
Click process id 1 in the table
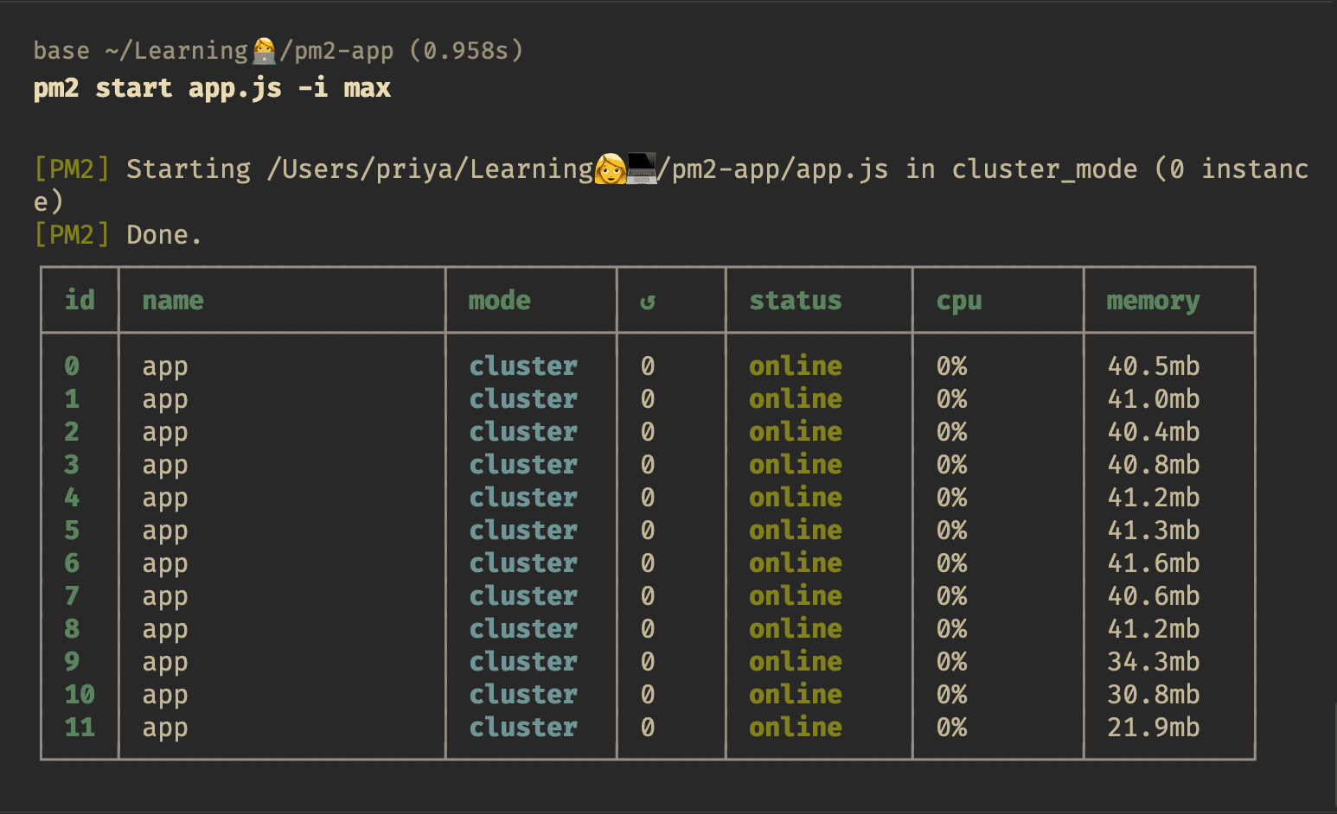pyautogui.click(x=72, y=399)
